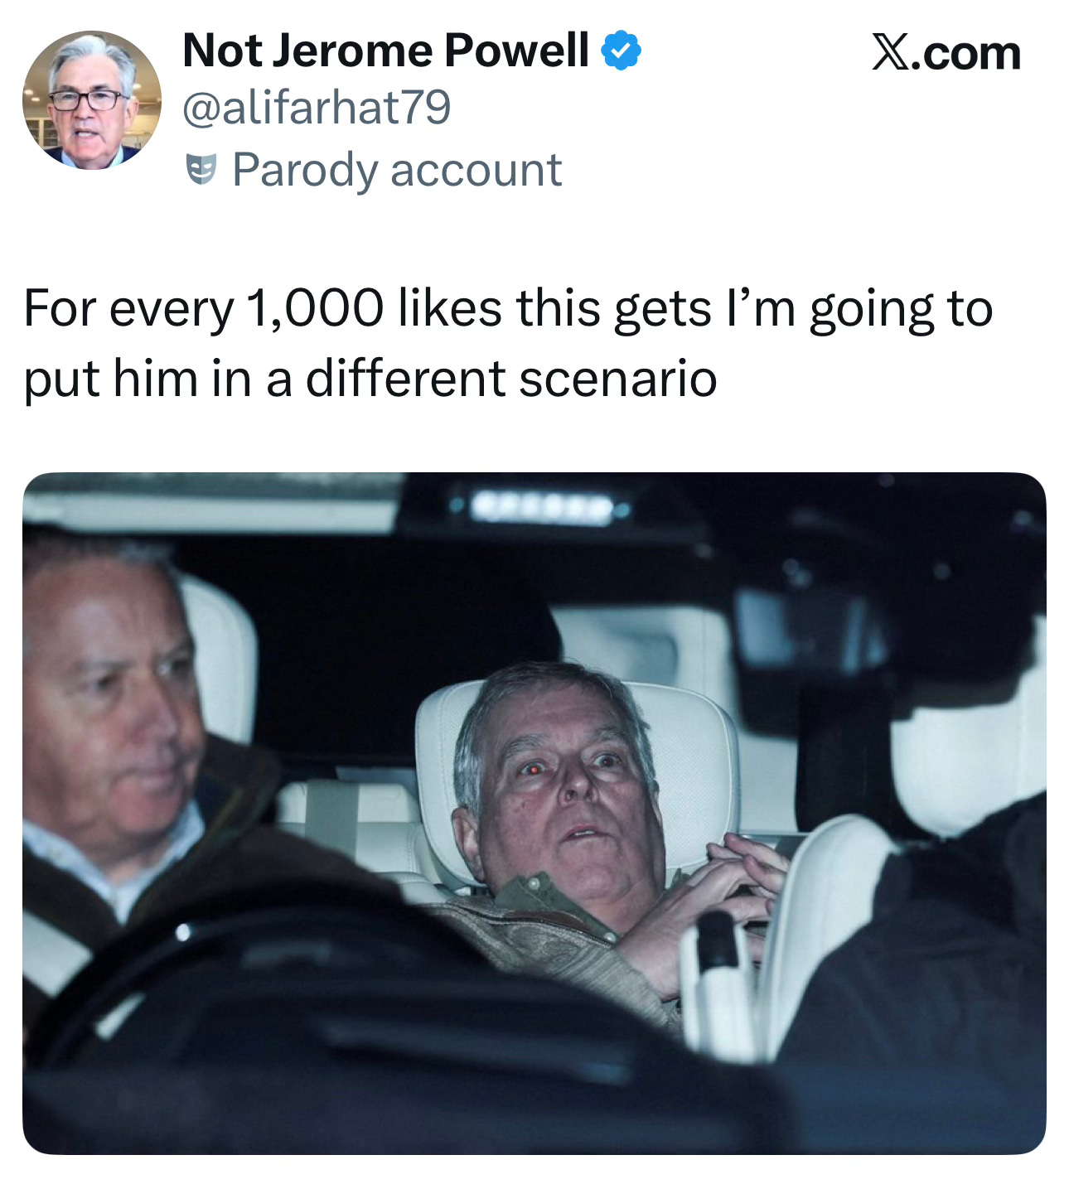Open the Not Jerome Powell profile avatar

(x=92, y=100)
